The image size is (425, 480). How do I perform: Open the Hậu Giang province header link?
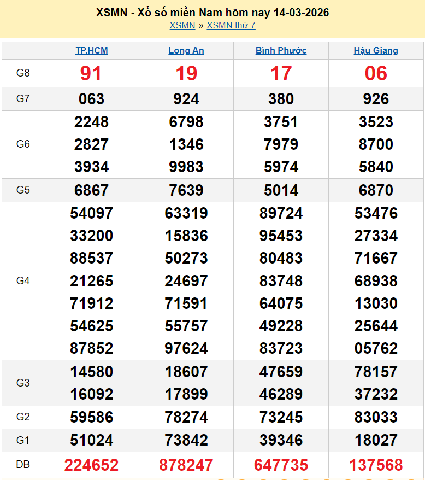tap(376, 51)
